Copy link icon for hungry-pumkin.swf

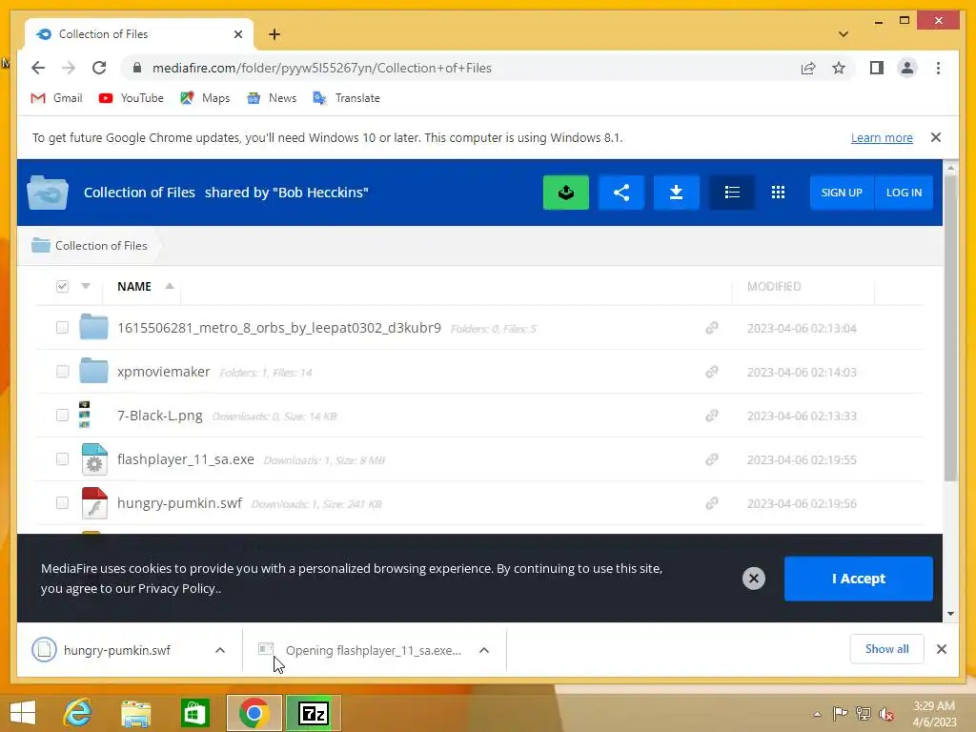point(711,503)
